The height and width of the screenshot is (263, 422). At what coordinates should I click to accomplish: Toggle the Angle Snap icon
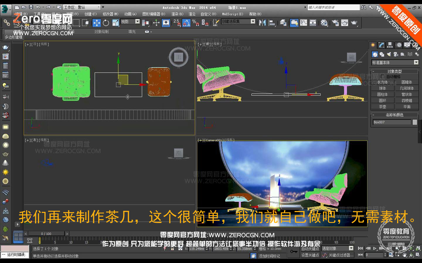pyautogui.click(x=186, y=23)
